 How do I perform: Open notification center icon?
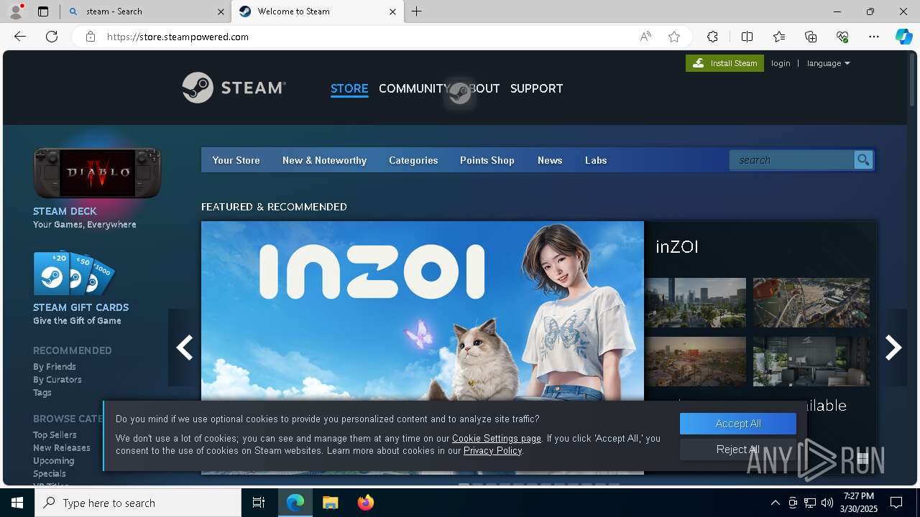(896, 503)
